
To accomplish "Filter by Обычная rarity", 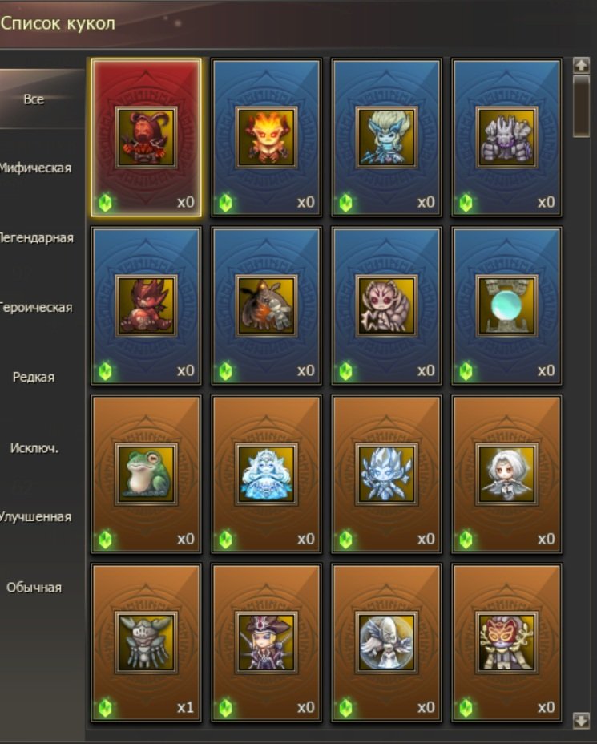I will [34, 588].
